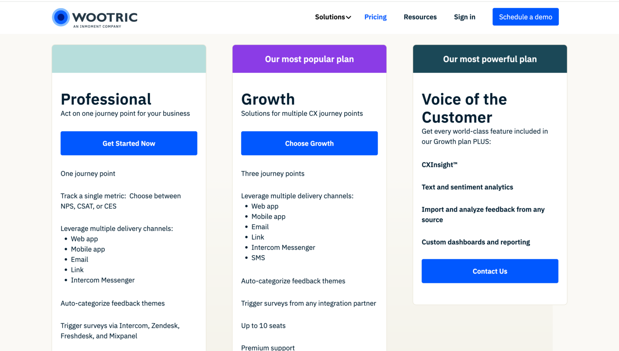Click Choose Growth button

pyautogui.click(x=309, y=143)
